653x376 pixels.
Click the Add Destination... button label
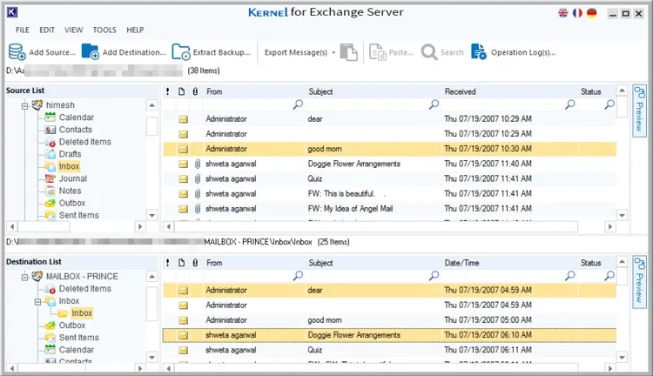pyautogui.click(x=134, y=52)
